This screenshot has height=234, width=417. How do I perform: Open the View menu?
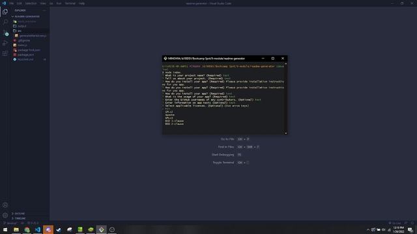point(43,3)
